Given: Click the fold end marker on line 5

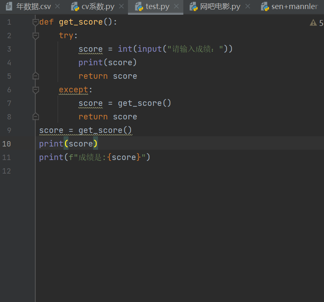Looking at the screenshot, I should coord(36,76).
